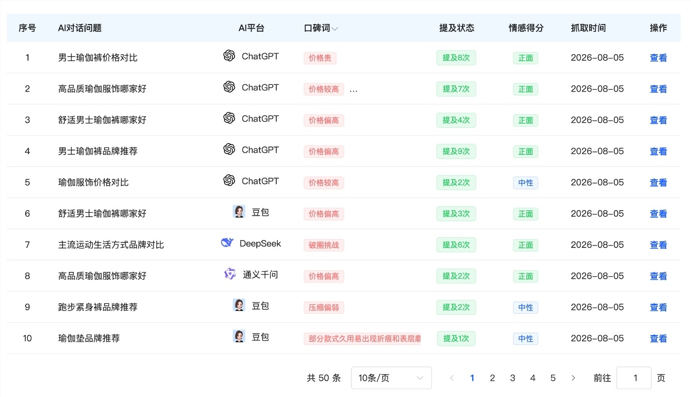
Task: Click the question text 舒适男士瑜伽裤哪家好 in row 3
Action: pos(102,120)
